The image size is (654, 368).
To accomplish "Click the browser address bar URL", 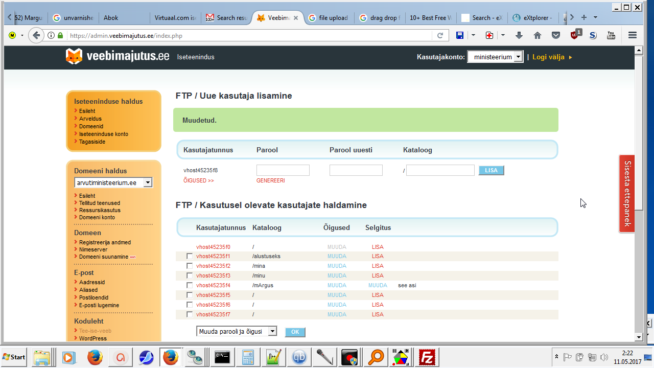I will [x=250, y=36].
